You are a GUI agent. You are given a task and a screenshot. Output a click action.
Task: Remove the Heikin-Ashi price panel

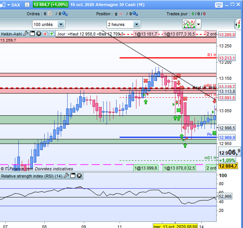click(39, 34)
